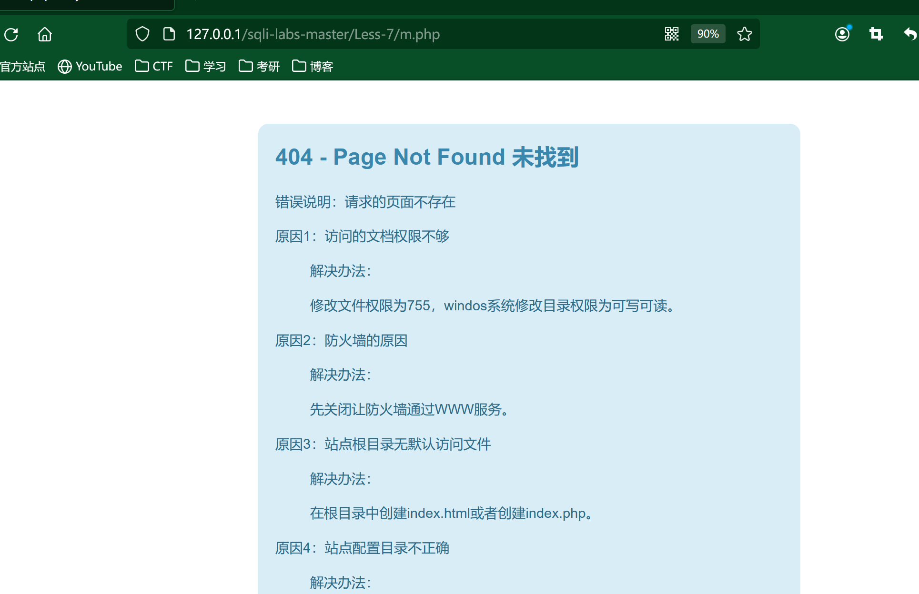Expand the 考研 bookmark folder
This screenshot has height=594, width=919.
[259, 66]
